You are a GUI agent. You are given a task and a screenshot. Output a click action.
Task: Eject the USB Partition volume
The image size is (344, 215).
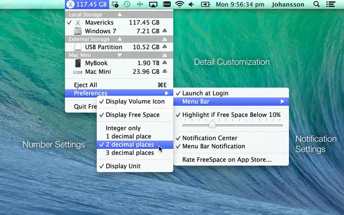(165, 47)
